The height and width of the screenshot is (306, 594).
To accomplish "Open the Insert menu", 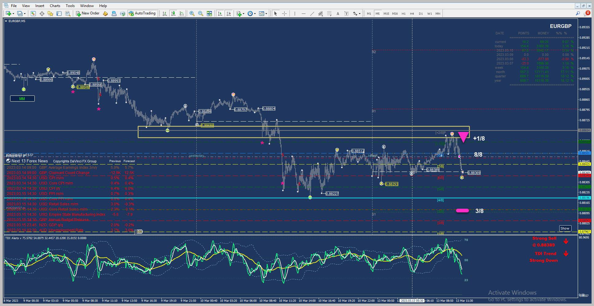I will tap(40, 6).
